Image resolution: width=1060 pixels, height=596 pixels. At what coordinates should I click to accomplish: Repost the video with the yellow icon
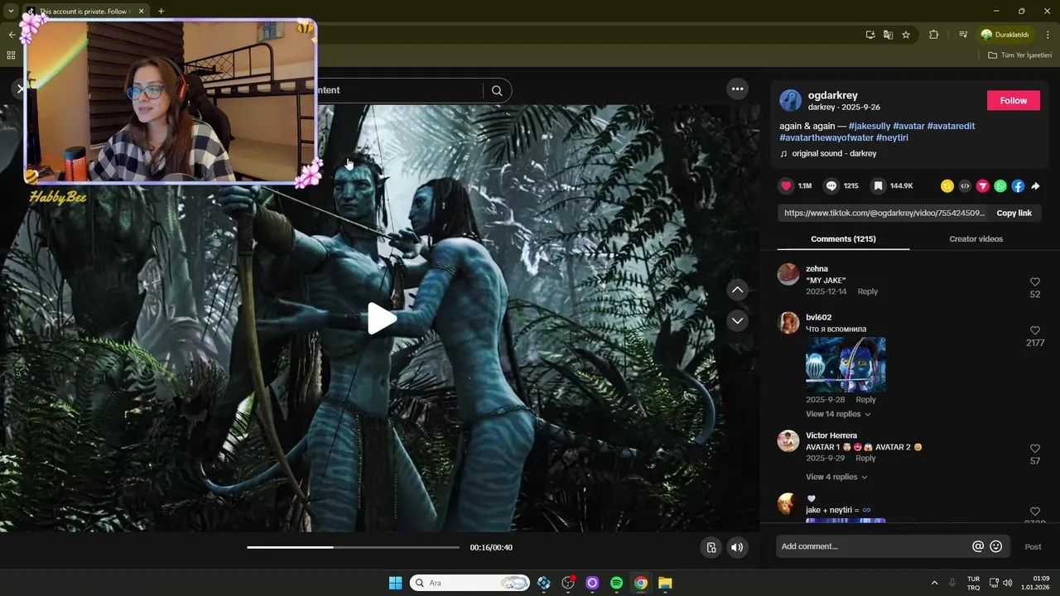click(947, 186)
